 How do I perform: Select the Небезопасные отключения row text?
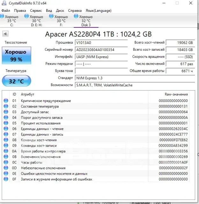tap(43, 168)
